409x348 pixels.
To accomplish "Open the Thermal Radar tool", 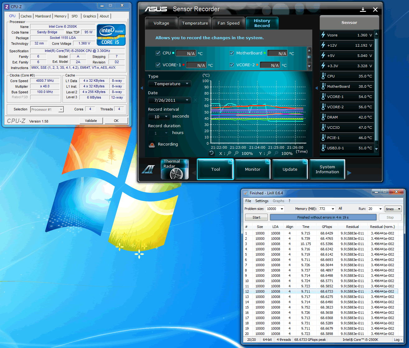I will click(x=174, y=169).
